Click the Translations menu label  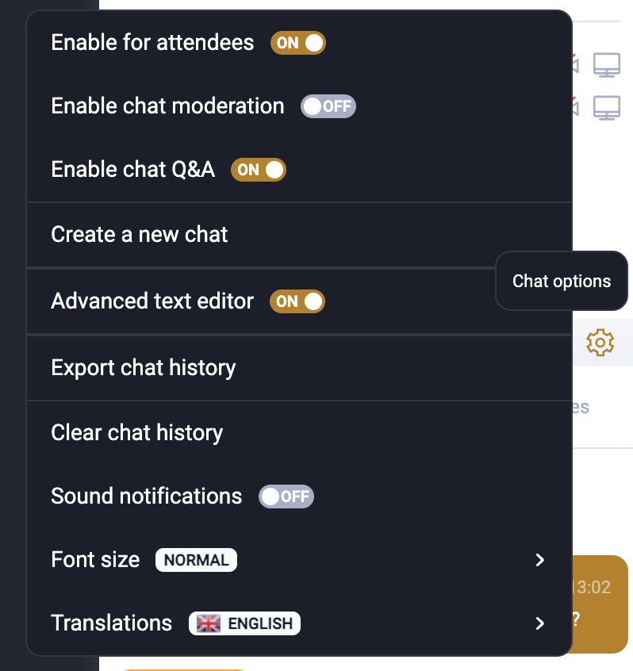112,623
